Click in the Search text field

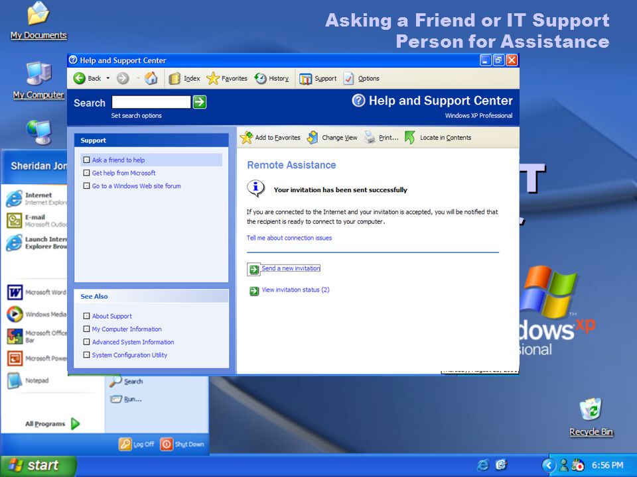click(x=151, y=102)
